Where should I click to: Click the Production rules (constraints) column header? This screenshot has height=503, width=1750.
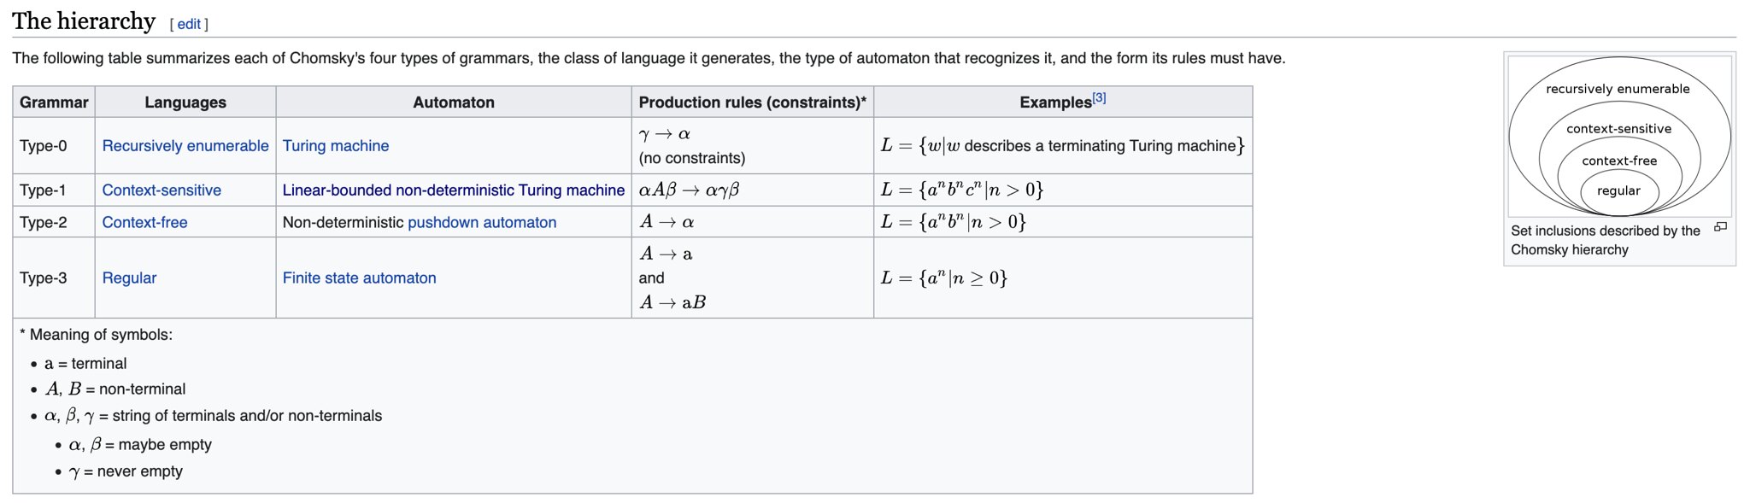(752, 102)
